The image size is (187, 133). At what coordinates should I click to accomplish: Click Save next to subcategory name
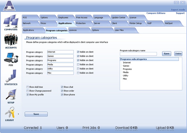[x=166, y=54]
